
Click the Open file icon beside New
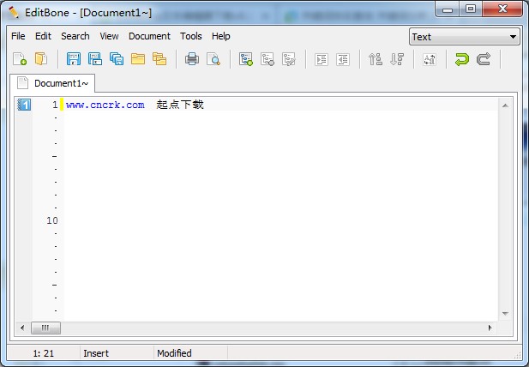point(41,59)
